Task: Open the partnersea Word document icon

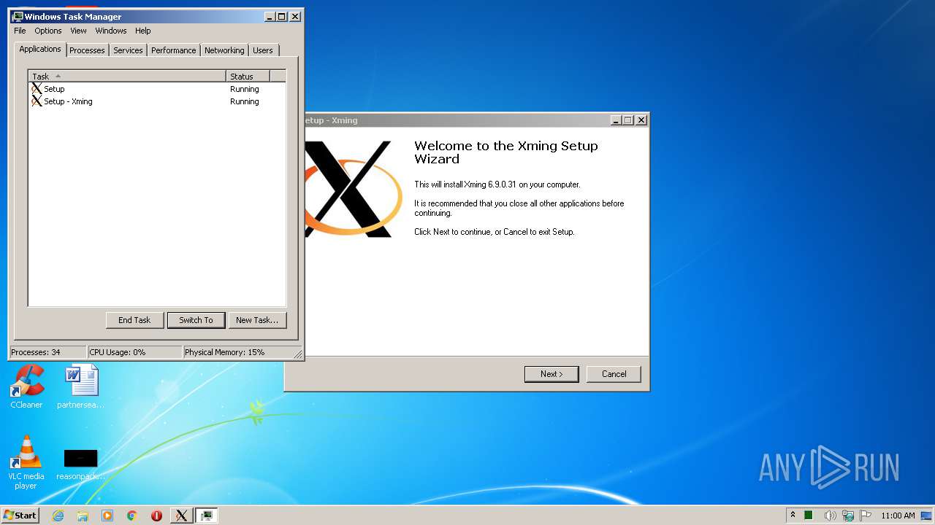Action: tap(80, 386)
